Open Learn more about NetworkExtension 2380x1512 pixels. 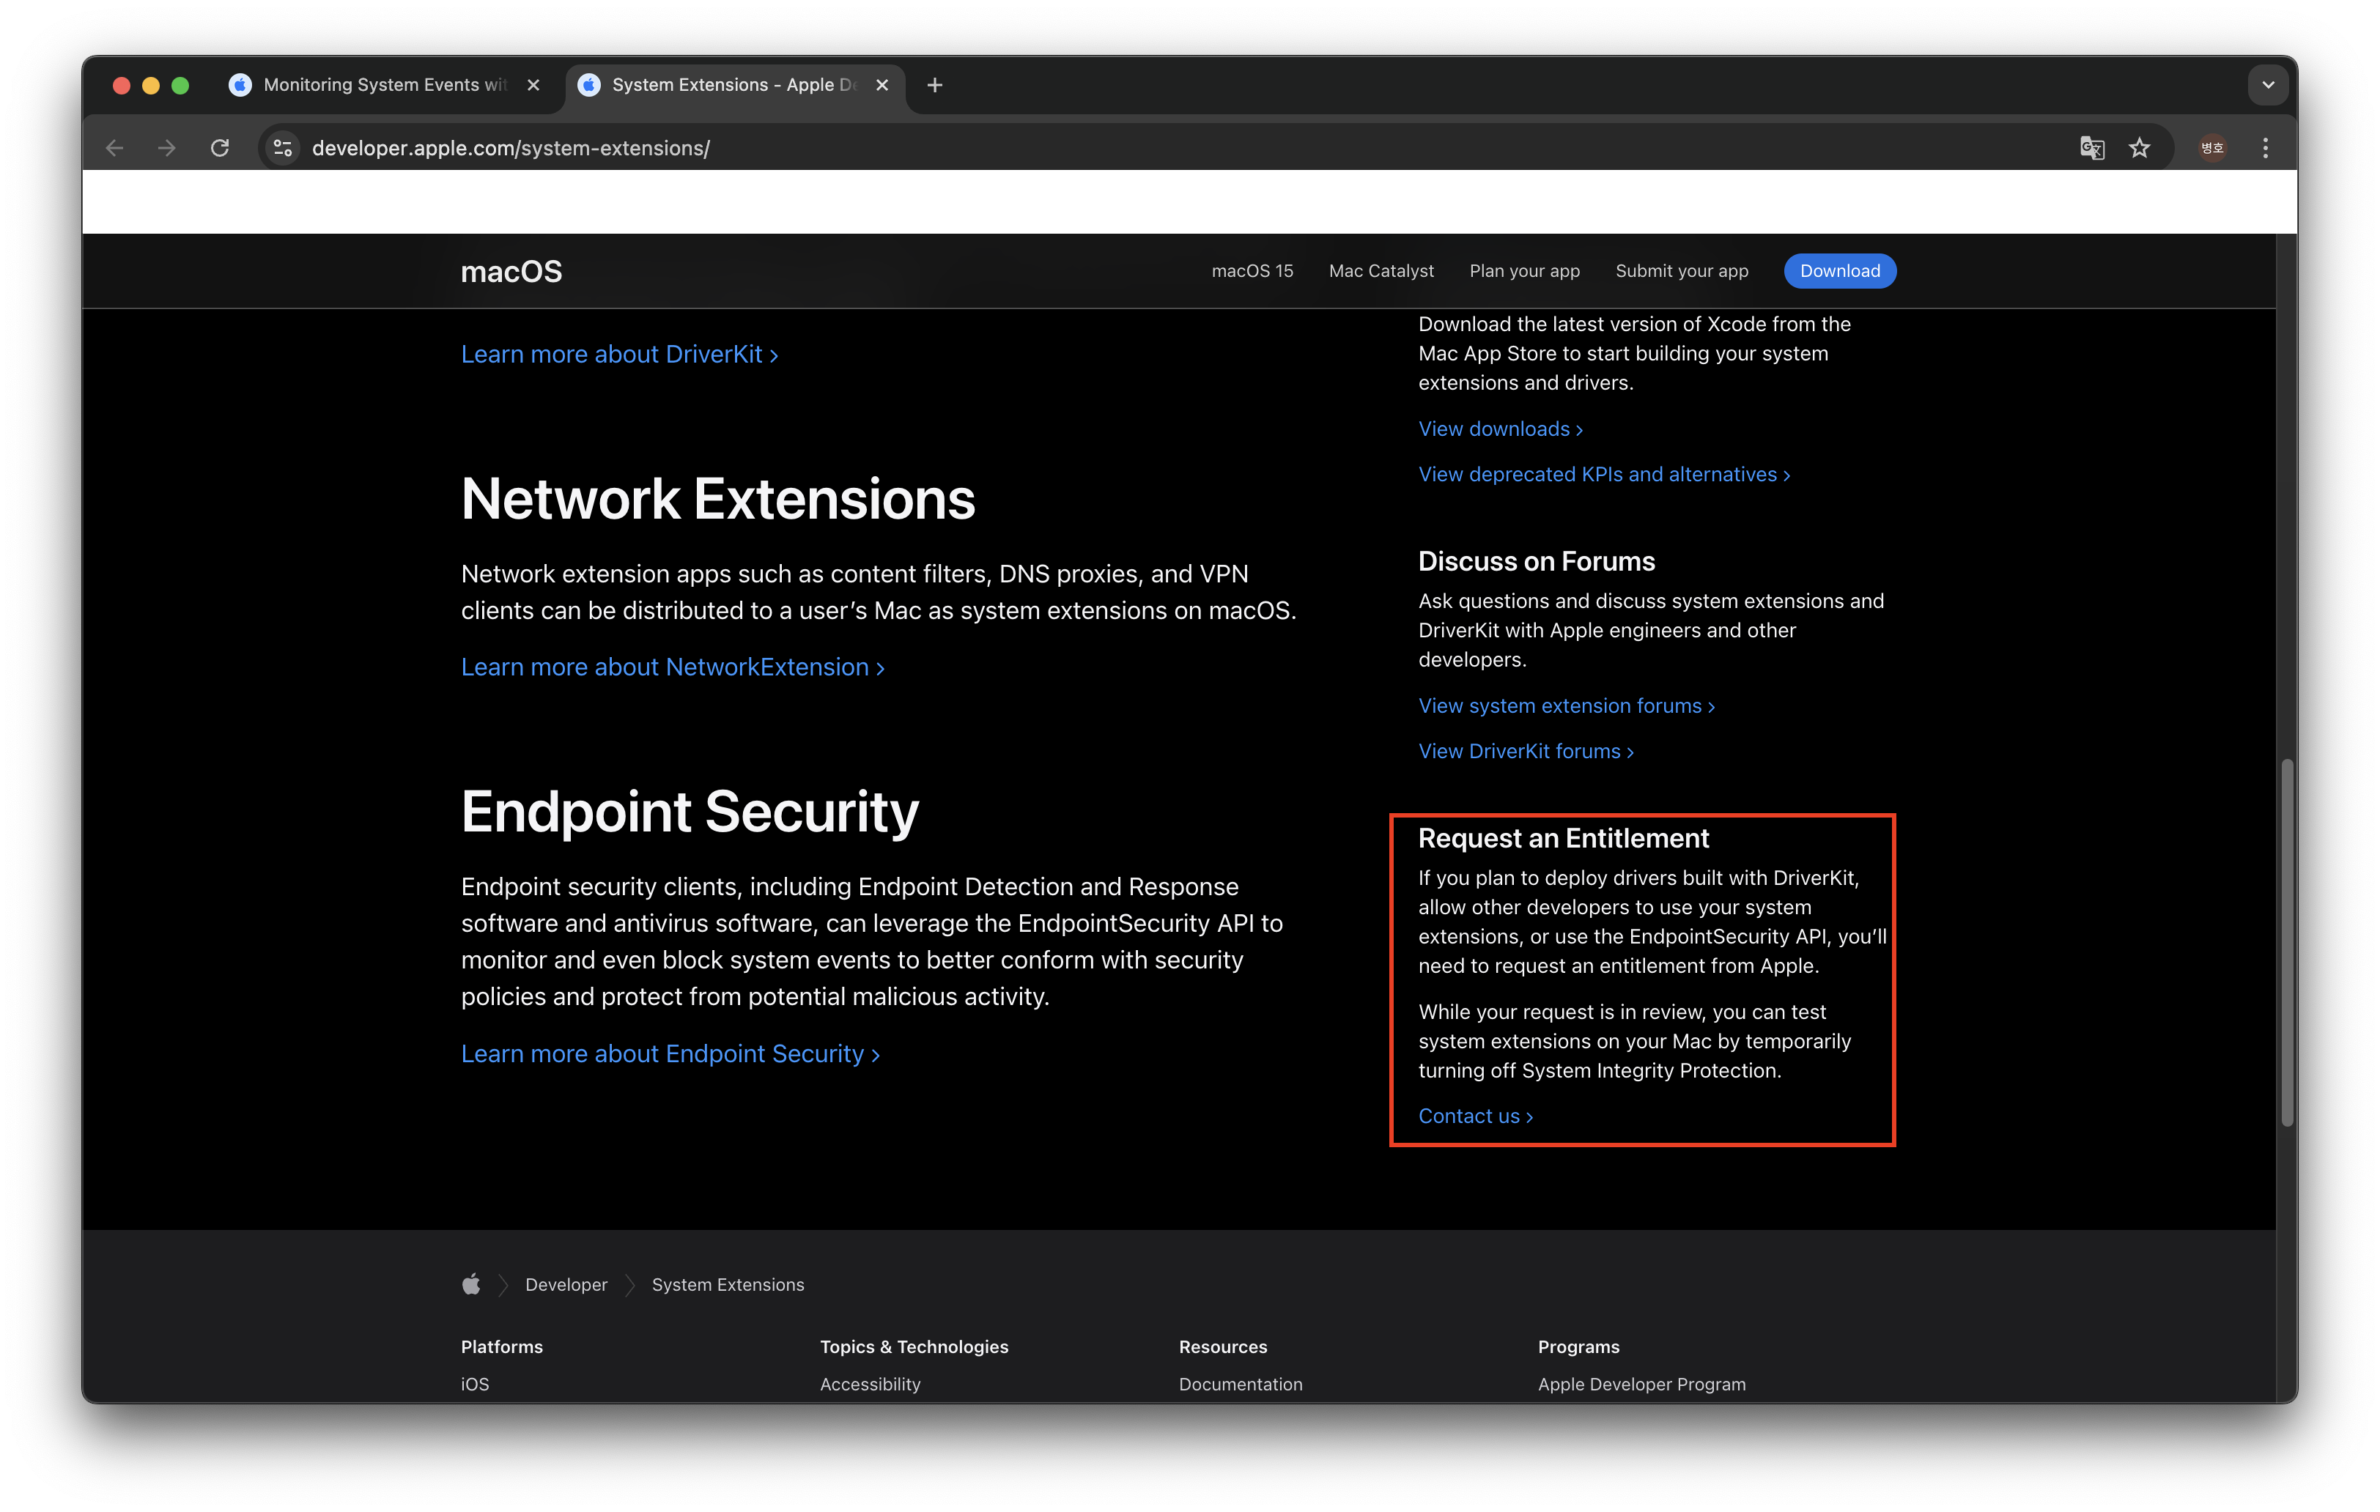pos(672,666)
